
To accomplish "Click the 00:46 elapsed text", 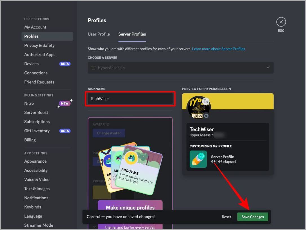I will tap(223, 162).
